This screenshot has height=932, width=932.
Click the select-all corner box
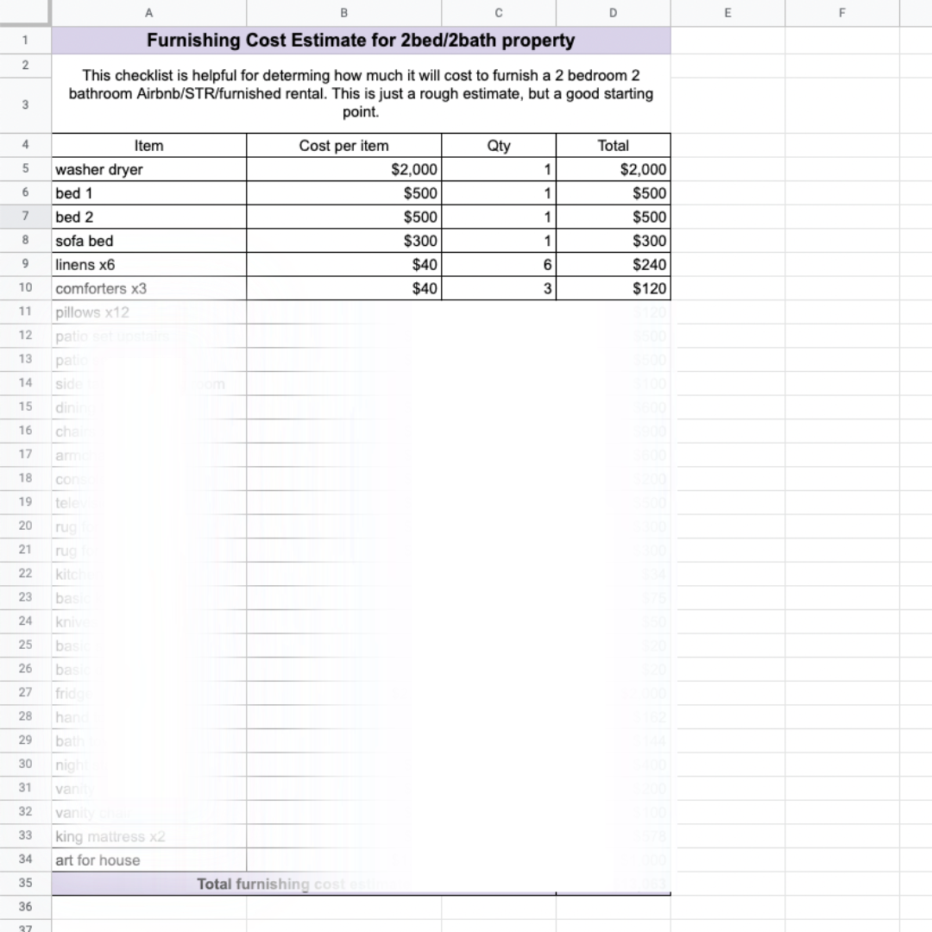25,12
